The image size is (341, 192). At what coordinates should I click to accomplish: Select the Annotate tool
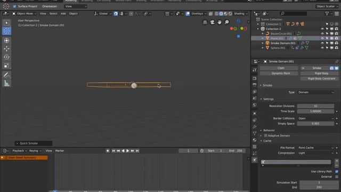[6, 75]
